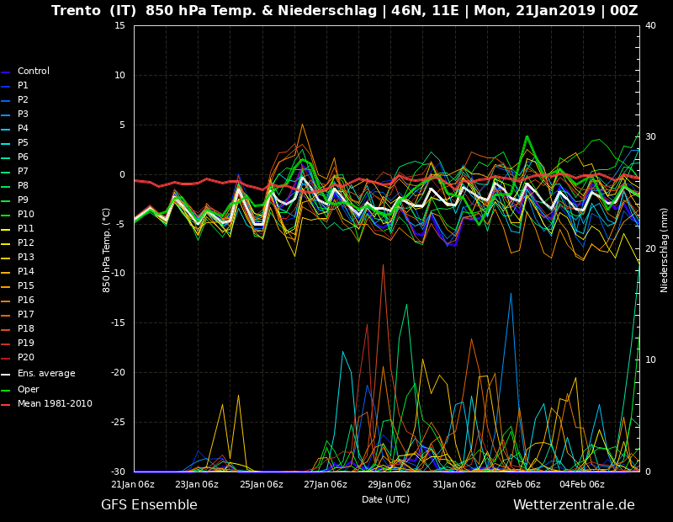This screenshot has width=673, height=522.
Task: Select the Ens. average legend entry
Action: coord(38,373)
